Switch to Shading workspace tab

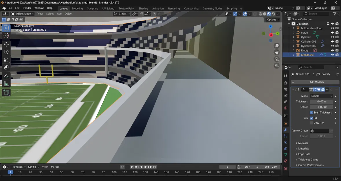tap(143, 8)
